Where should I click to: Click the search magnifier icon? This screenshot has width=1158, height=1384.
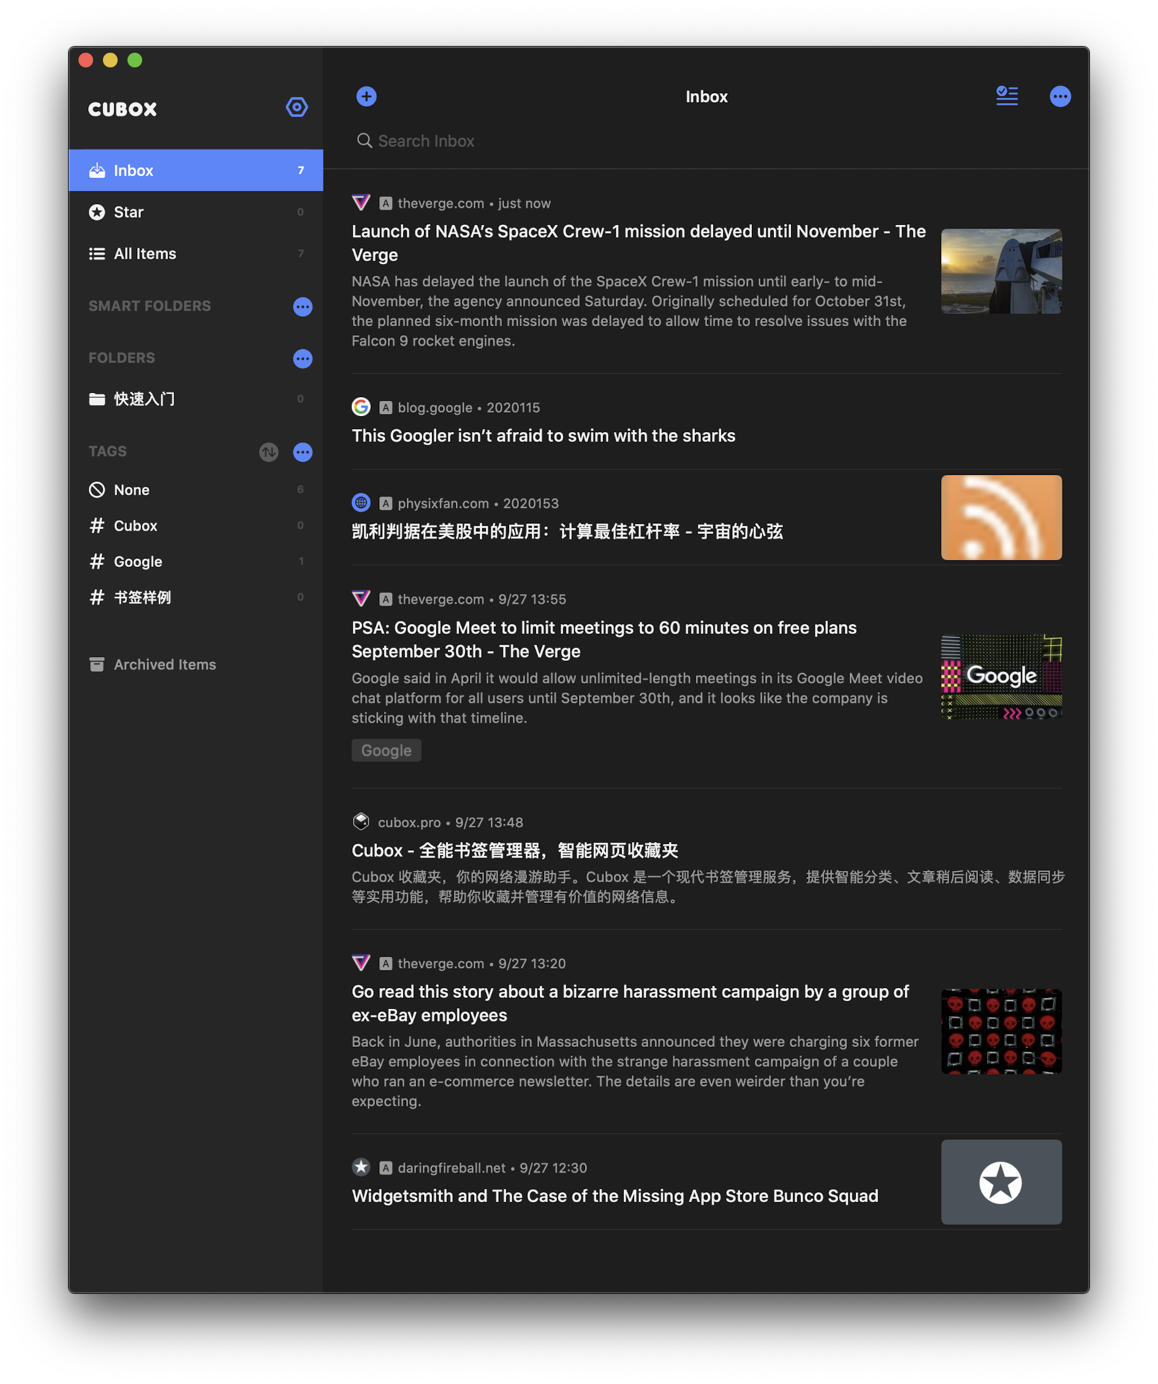(365, 140)
